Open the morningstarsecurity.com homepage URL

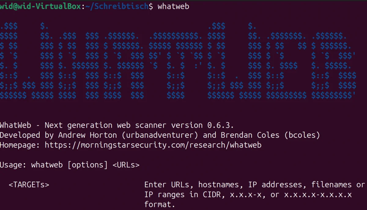[153, 145]
